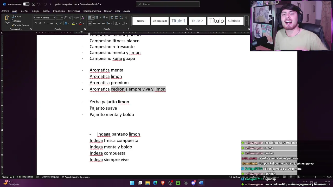The width and height of the screenshot is (333, 187).
Task: Apply the Sin espaciado style
Action: tap(160, 21)
